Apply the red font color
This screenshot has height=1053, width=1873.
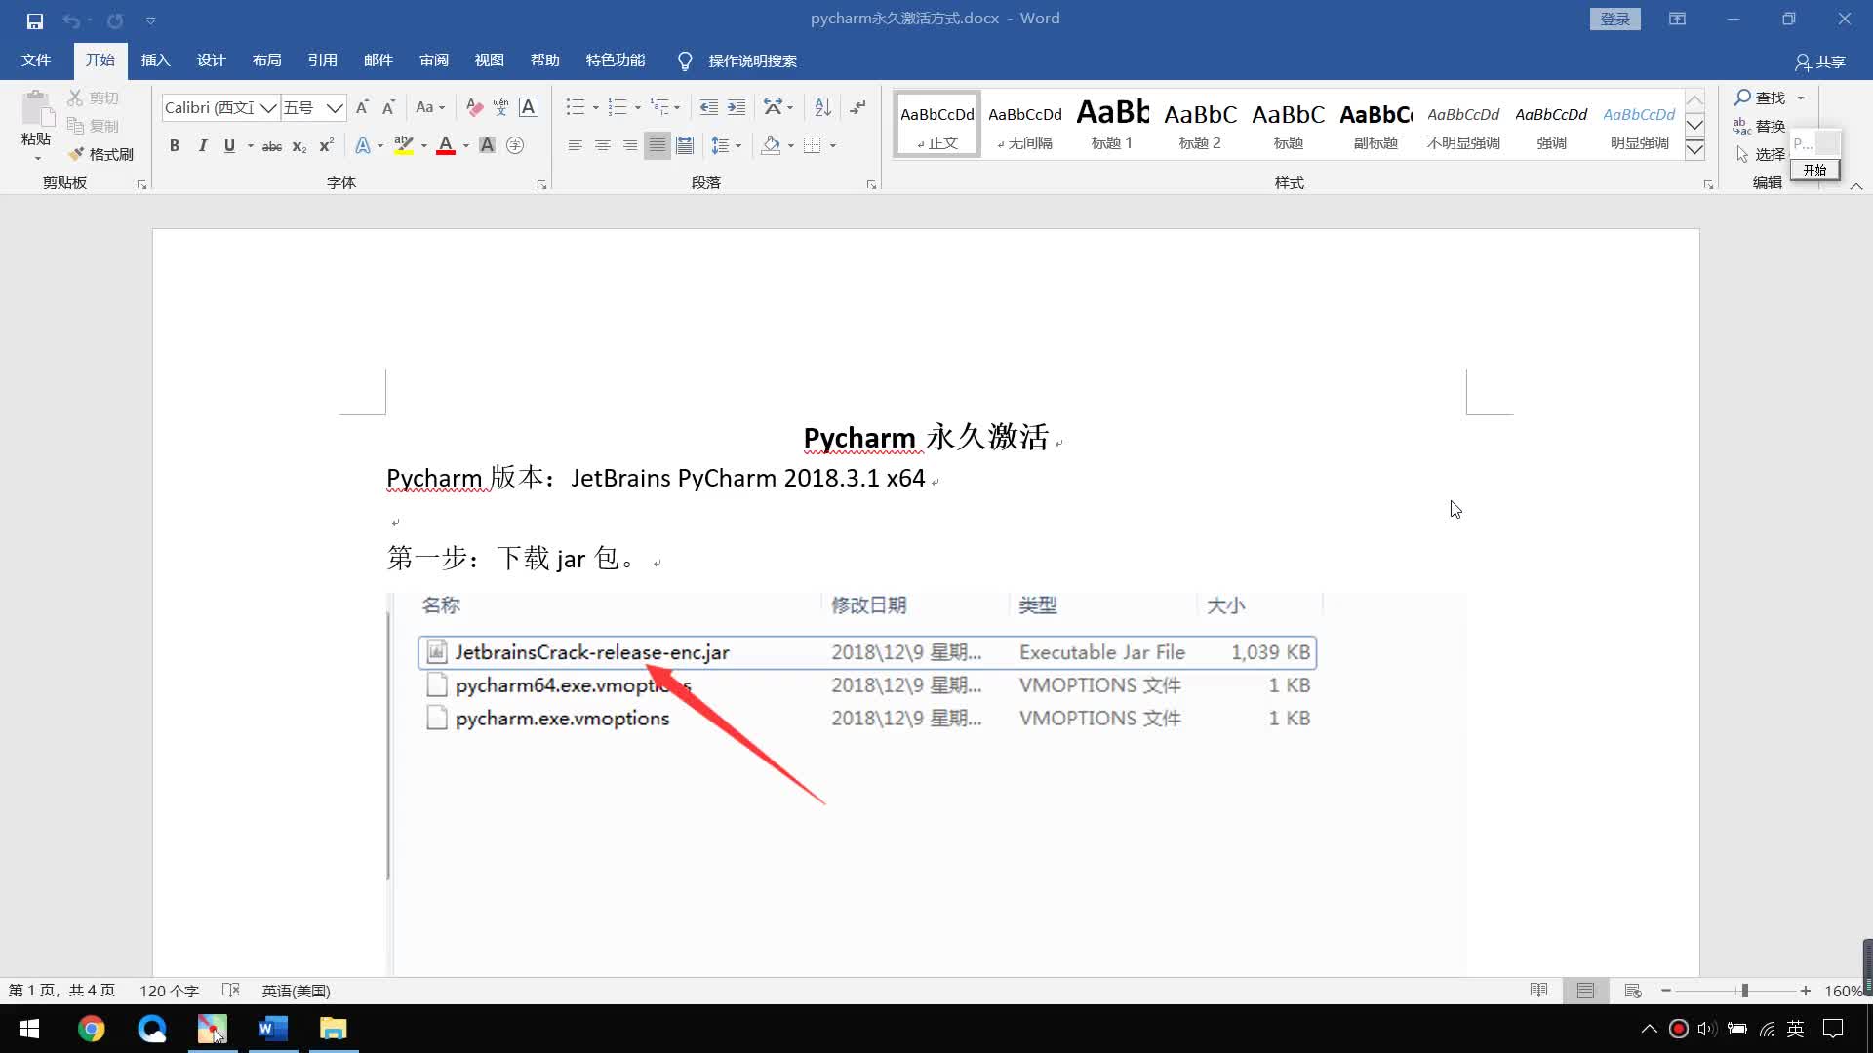pos(446,145)
